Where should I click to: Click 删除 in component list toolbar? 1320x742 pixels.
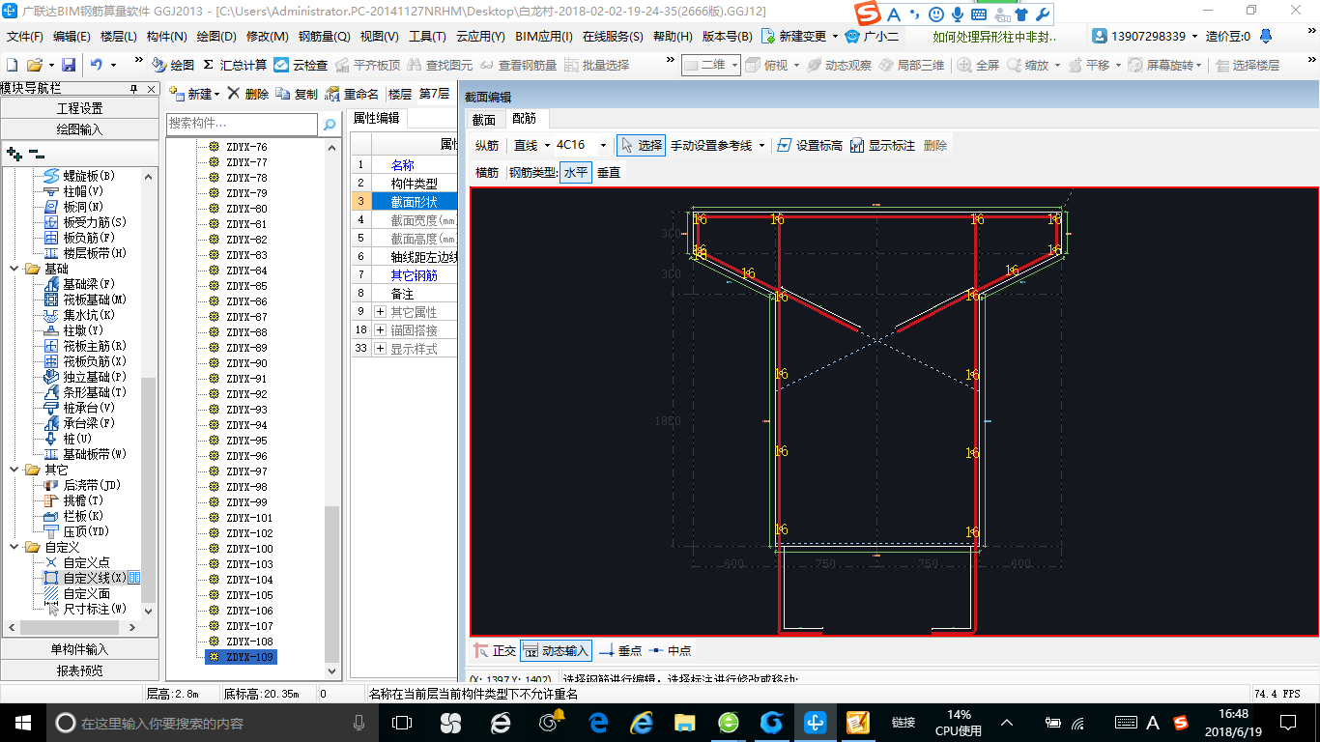point(247,94)
